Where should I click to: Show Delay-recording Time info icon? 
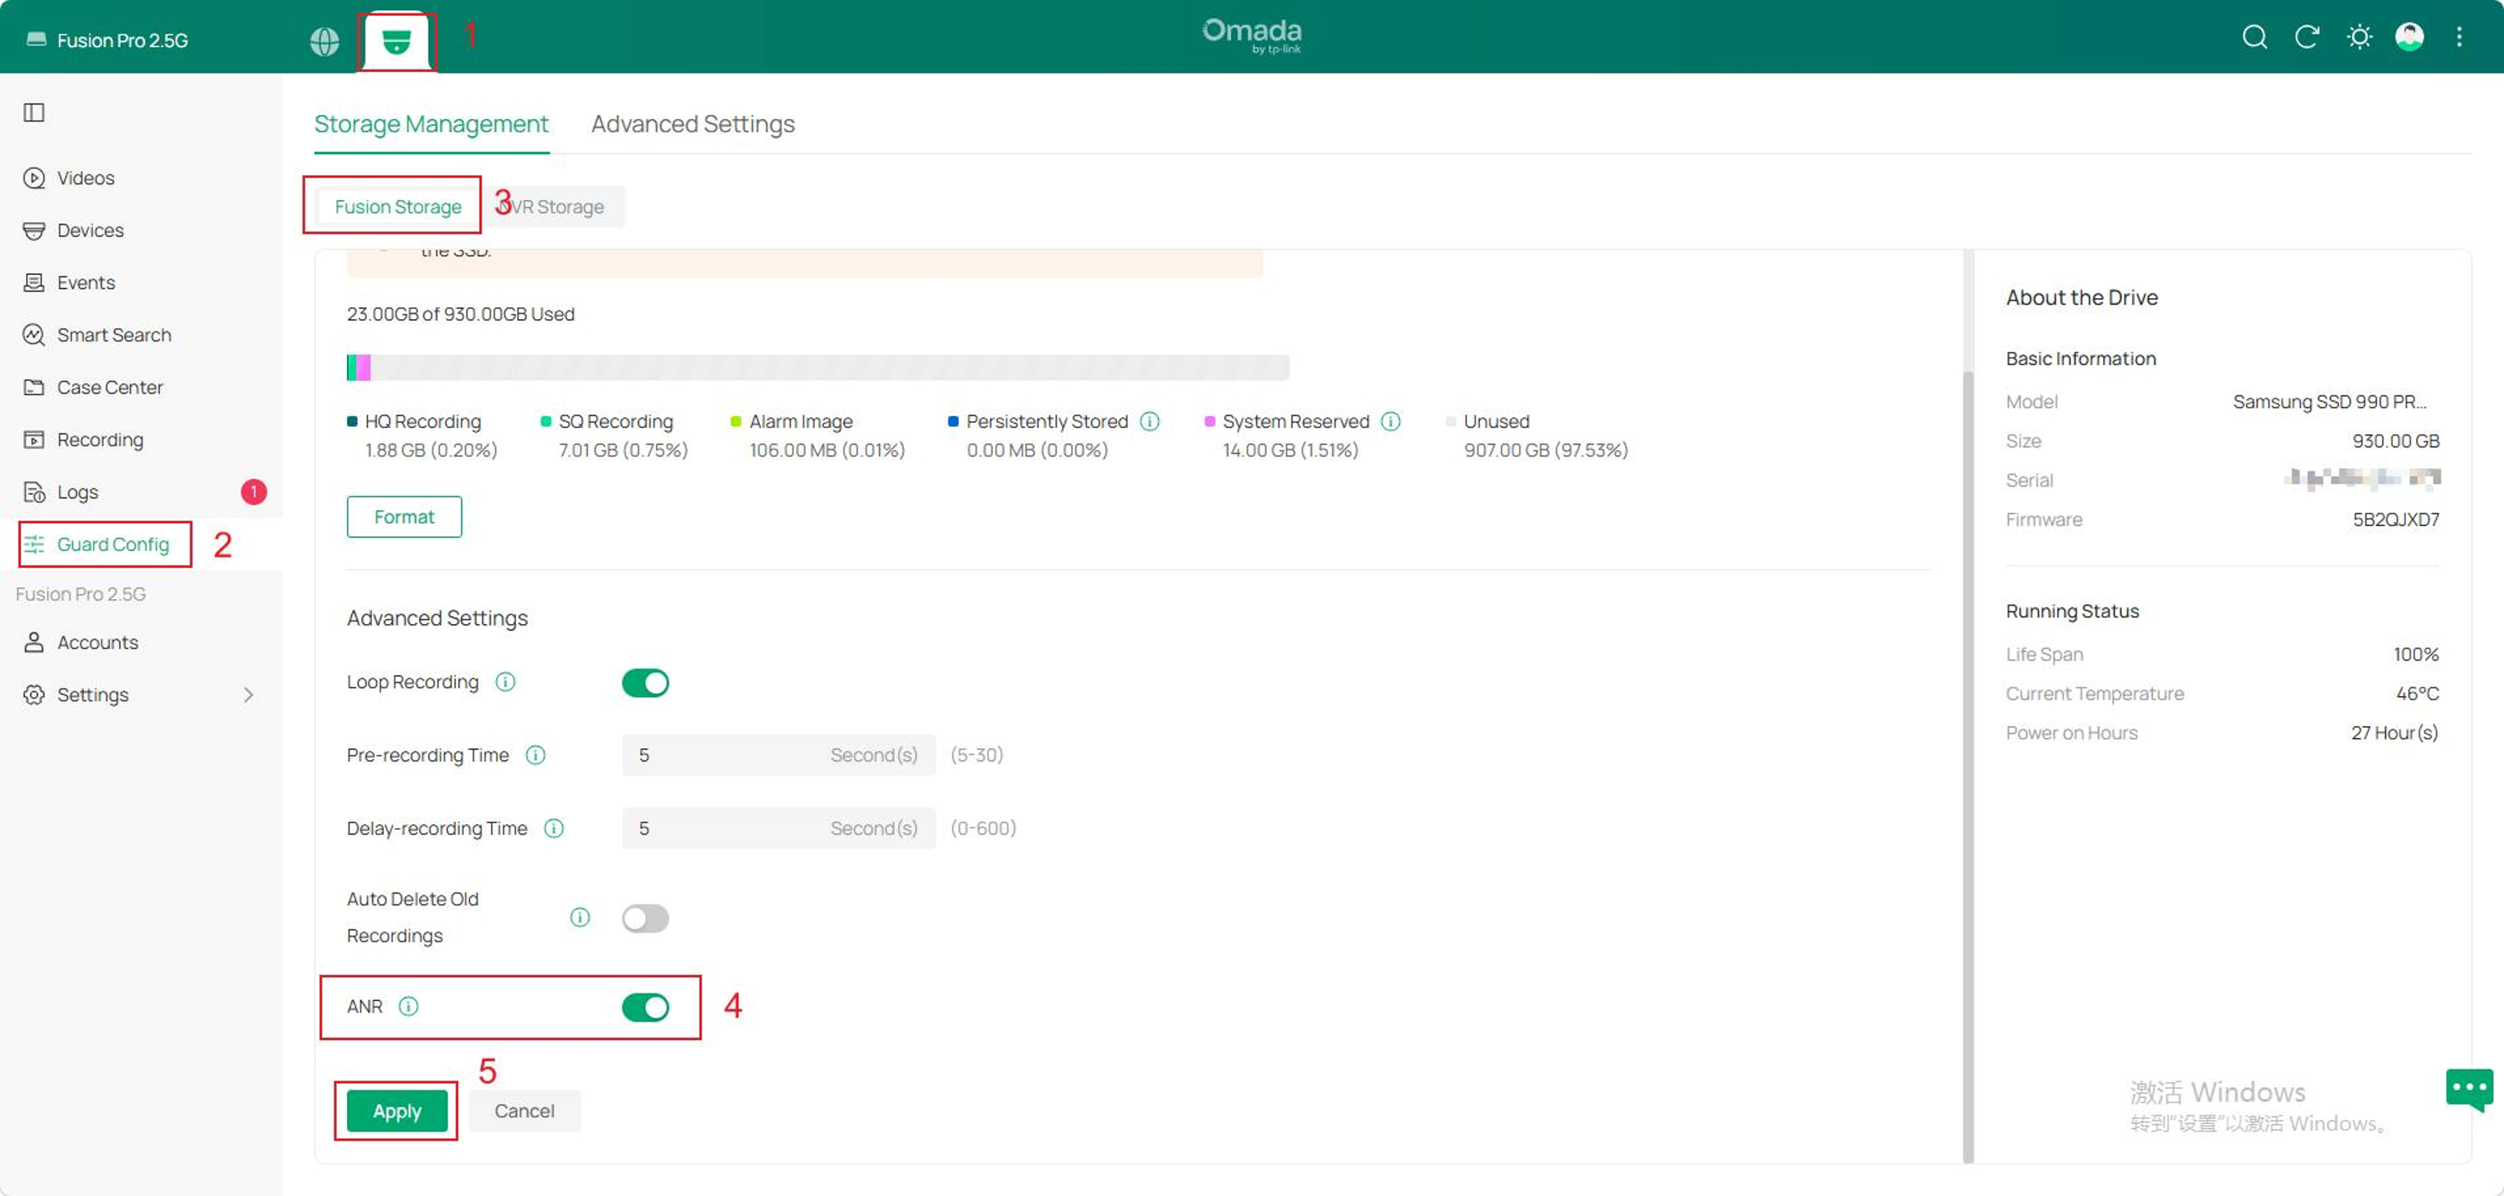click(554, 827)
